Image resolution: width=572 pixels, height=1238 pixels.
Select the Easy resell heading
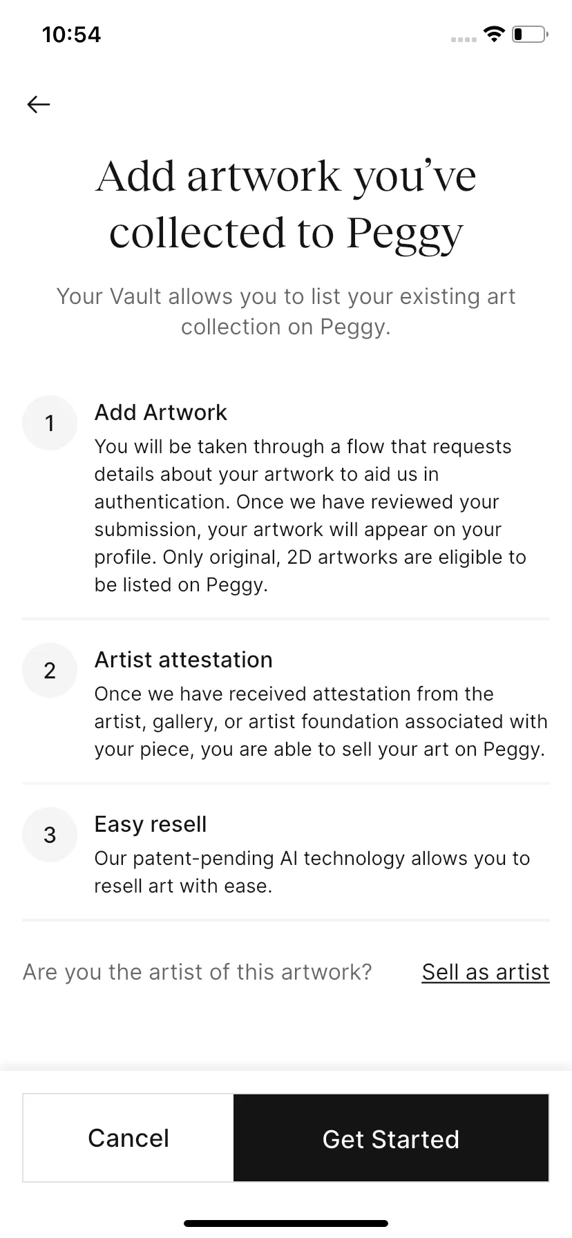pos(151,824)
